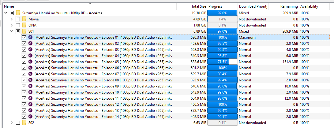Click the S02 folder icon
The width and height of the screenshot is (334, 128).
pos(24,123)
